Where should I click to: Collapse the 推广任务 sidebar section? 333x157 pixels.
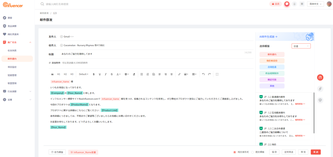tap(30, 42)
